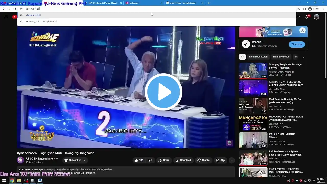Open the Arthur Nery Aurora Music Festival thumbnail
The width and height of the screenshot is (327, 184).
(253, 88)
